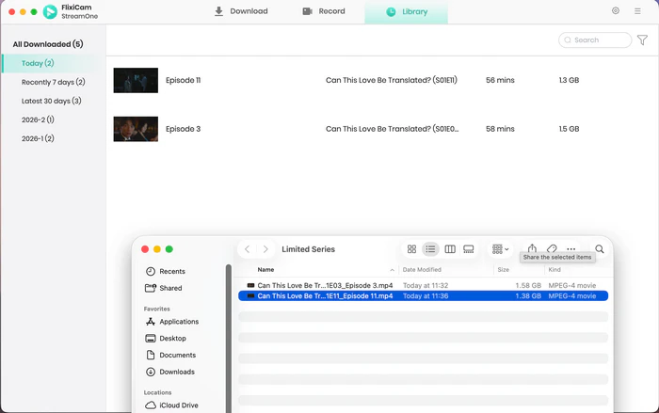Go back using Finder back arrow
Image resolution: width=659 pixels, height=413 pixels.
click(x=247, y=249)
